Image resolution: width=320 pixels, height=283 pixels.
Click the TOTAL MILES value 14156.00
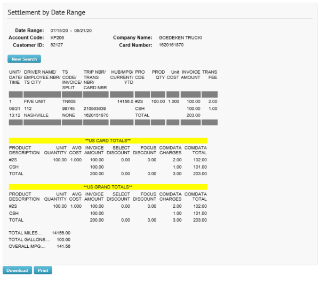click(61, 233)
